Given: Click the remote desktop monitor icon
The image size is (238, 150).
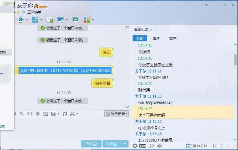Looking at the screenshot, I should tap(61, 20).
